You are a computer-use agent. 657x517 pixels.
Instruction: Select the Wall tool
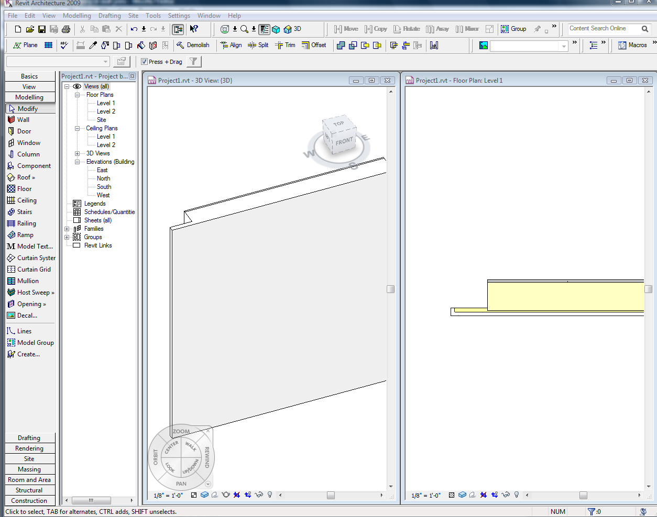pyautogui.click(x=23, y=120)
